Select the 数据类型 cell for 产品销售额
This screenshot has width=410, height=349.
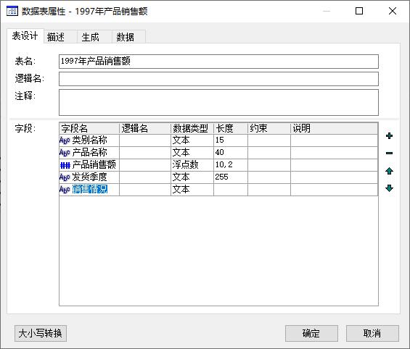coord(192,165)
